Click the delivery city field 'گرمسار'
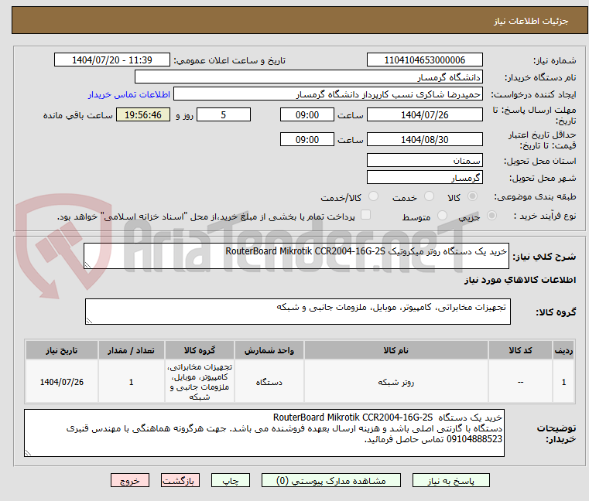 [x=424, y=177]
